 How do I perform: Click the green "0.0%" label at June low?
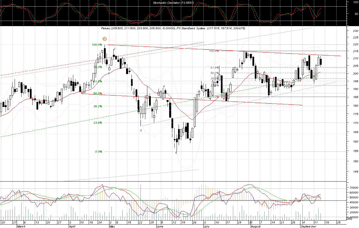pyautogui.click(x=99, y=152)
